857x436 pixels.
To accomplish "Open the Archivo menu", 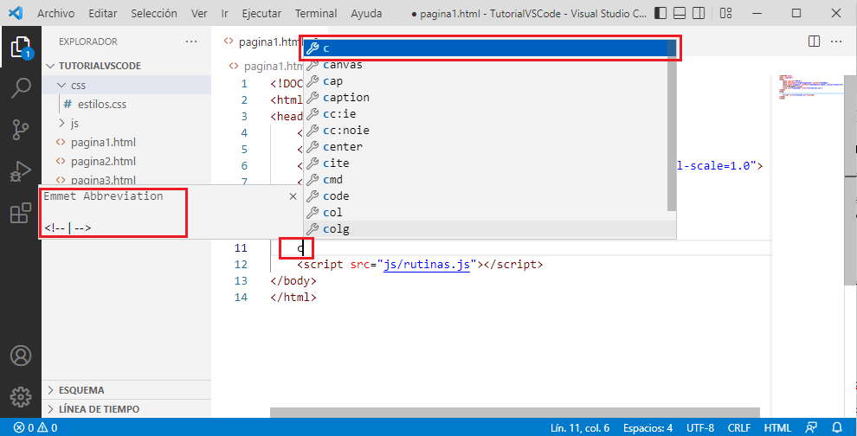I will point(55,13).
